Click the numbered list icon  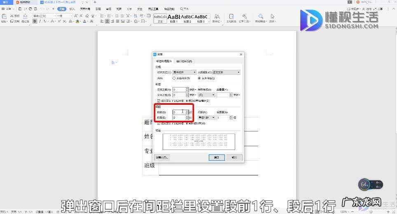click(110, 16)
